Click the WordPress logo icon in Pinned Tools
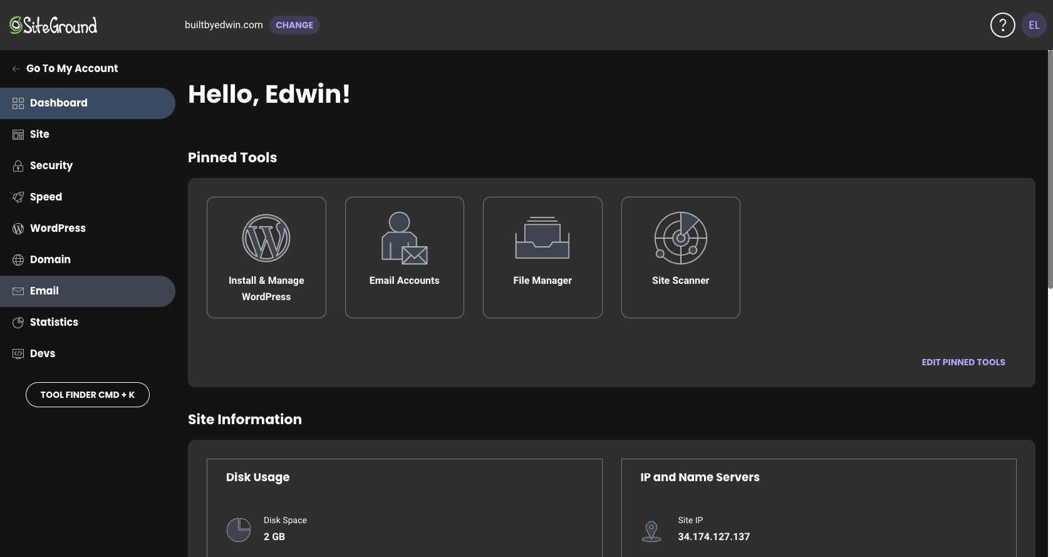 pos(266,238)
